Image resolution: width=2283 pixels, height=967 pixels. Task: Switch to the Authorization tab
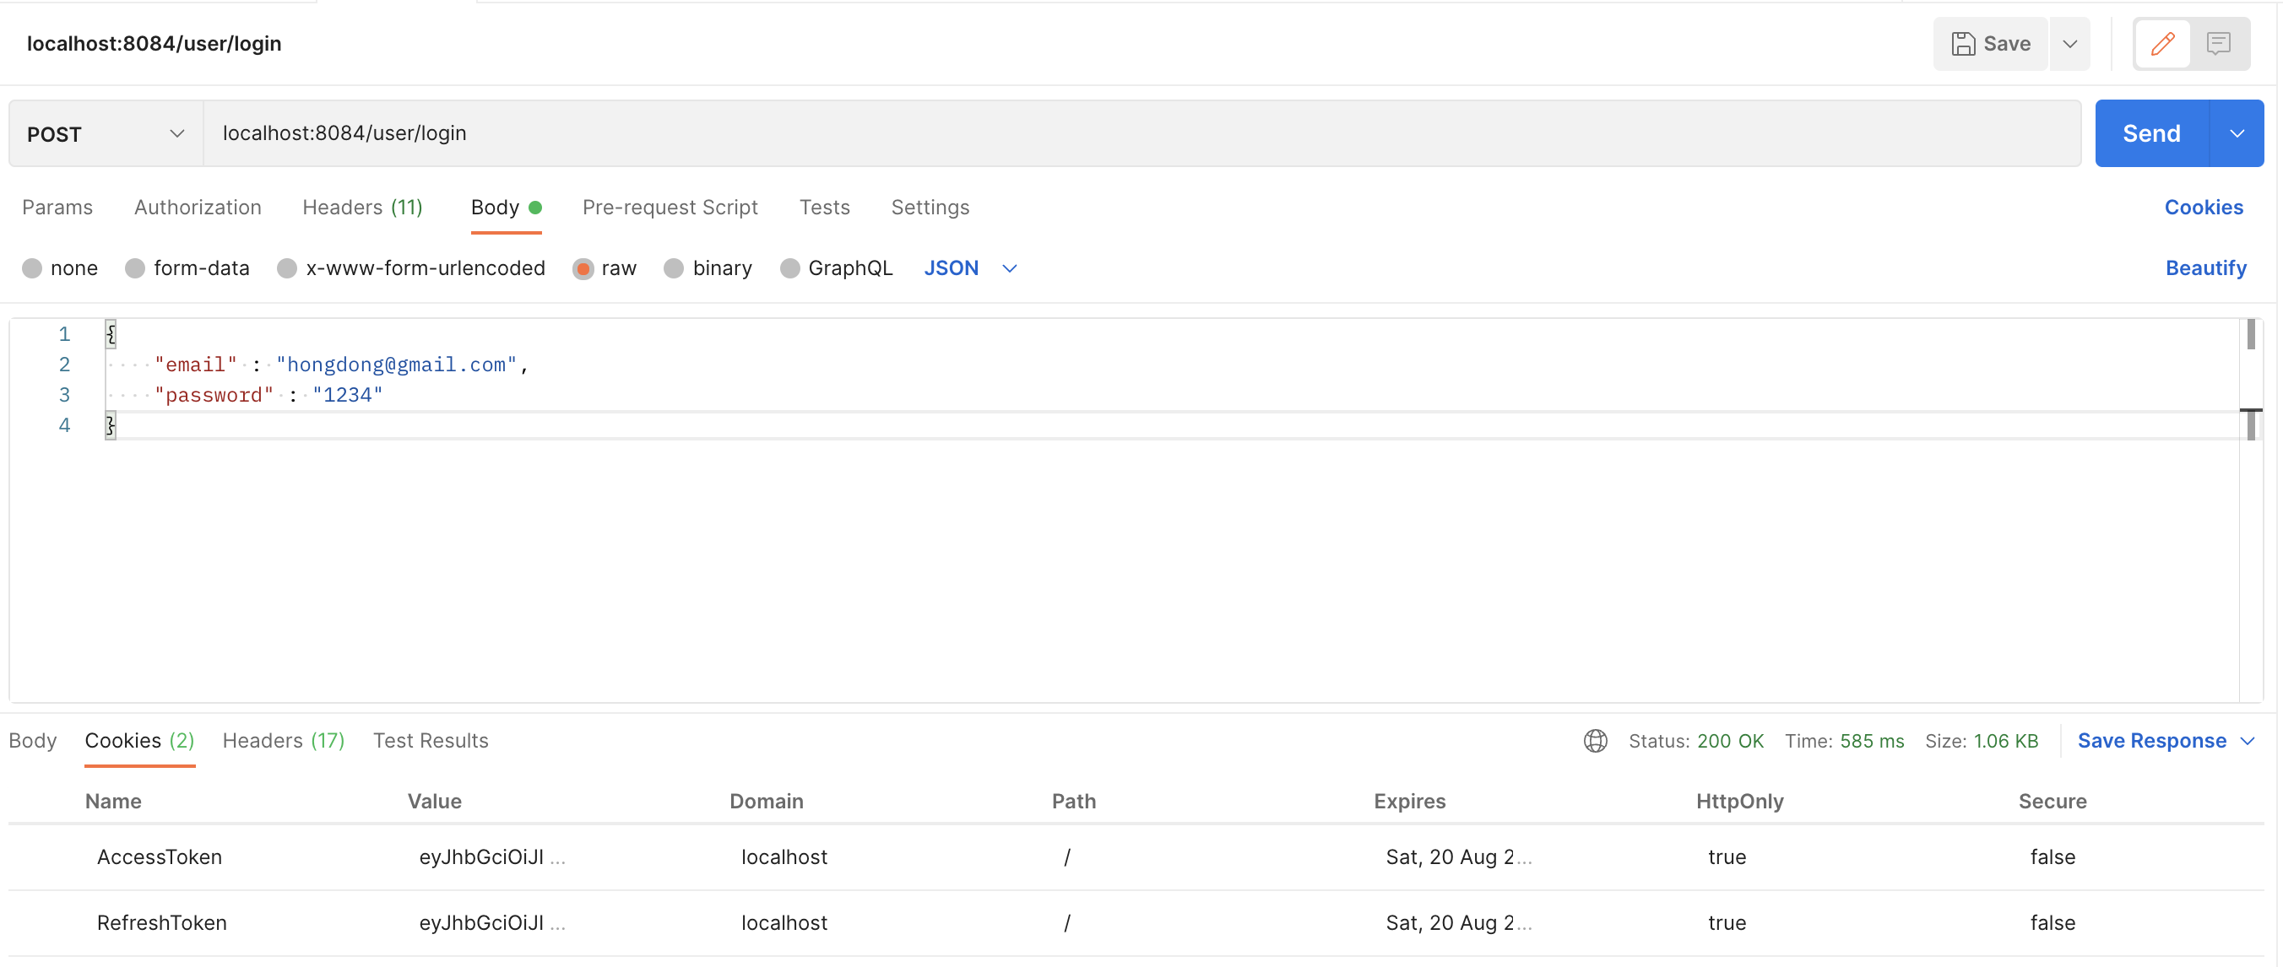(198, 208)
